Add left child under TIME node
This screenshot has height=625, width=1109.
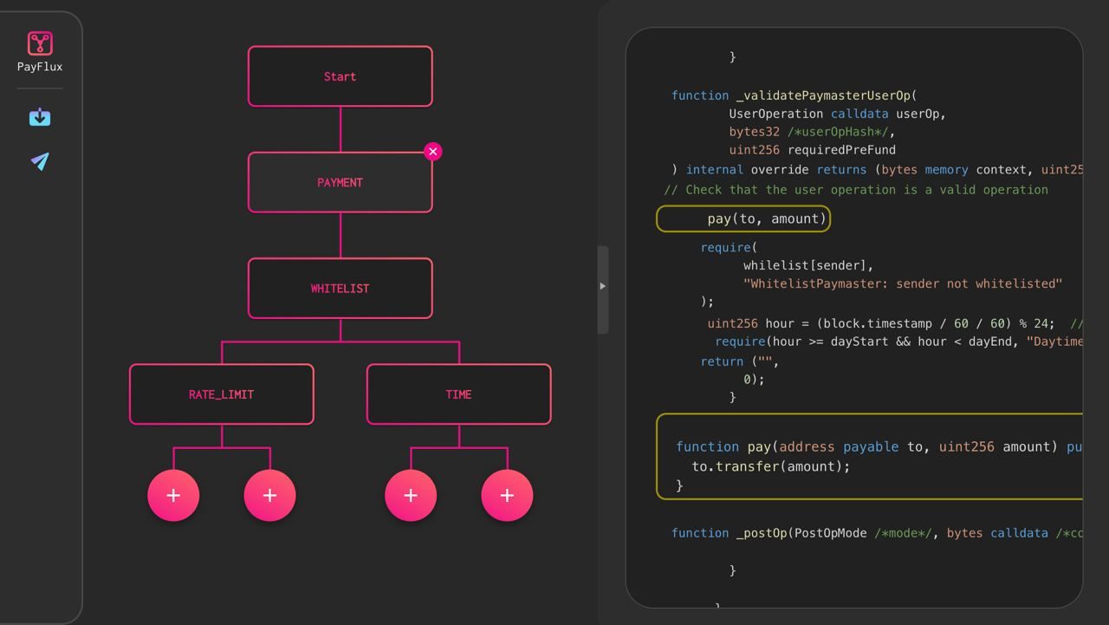pyautogui.click(x=411, y=495)
